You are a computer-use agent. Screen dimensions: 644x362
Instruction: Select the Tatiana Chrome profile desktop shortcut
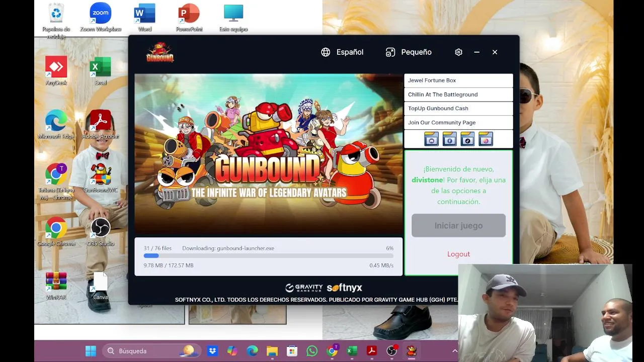(x=56, y=182)
